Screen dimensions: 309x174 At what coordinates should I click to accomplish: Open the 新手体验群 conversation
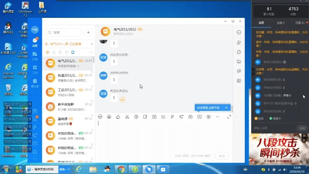(x=69, y=107)
